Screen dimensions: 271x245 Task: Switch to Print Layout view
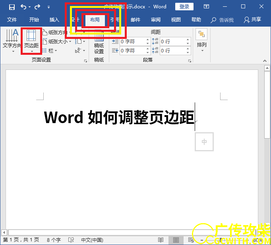coord(176,240)
